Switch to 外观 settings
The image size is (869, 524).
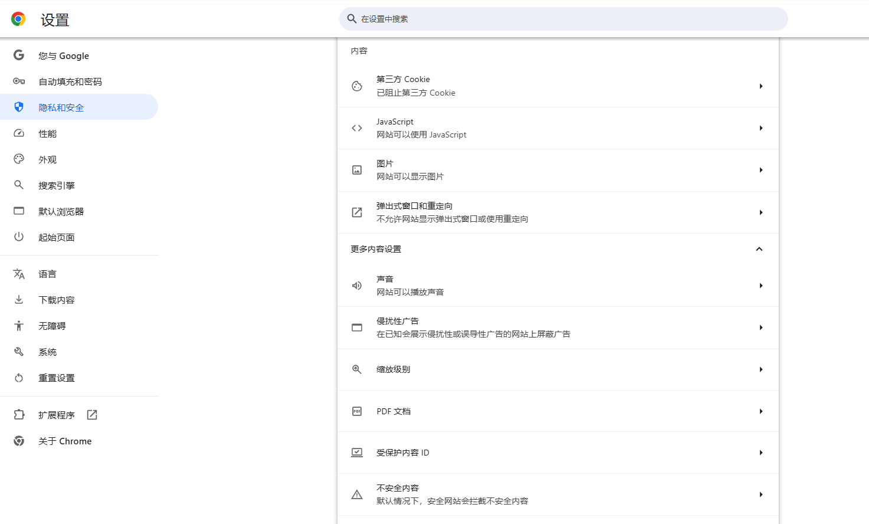(x=79, y=159)
